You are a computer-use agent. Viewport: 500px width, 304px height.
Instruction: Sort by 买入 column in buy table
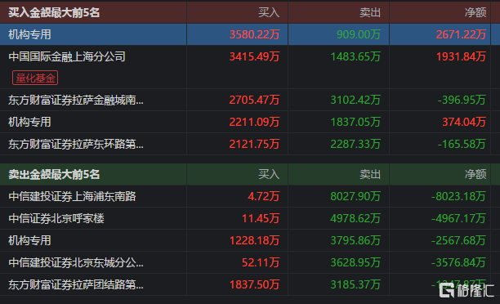tap(269, 12)
